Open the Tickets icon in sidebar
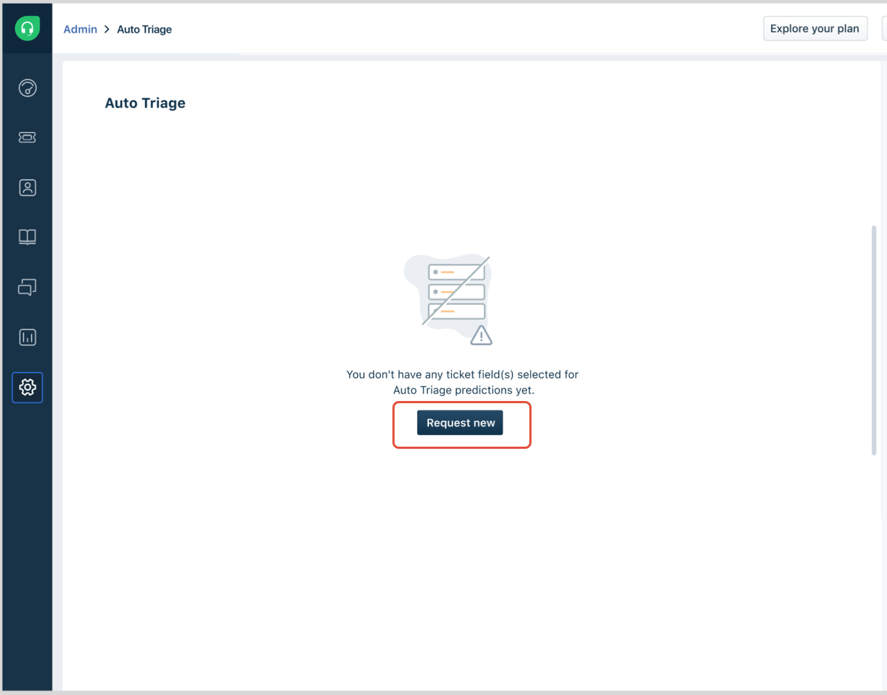The image size is (887, 695). (27, 137)
